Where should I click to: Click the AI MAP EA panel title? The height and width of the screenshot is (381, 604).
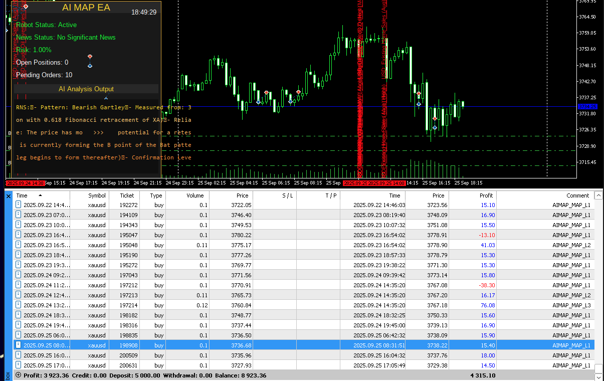86,8
